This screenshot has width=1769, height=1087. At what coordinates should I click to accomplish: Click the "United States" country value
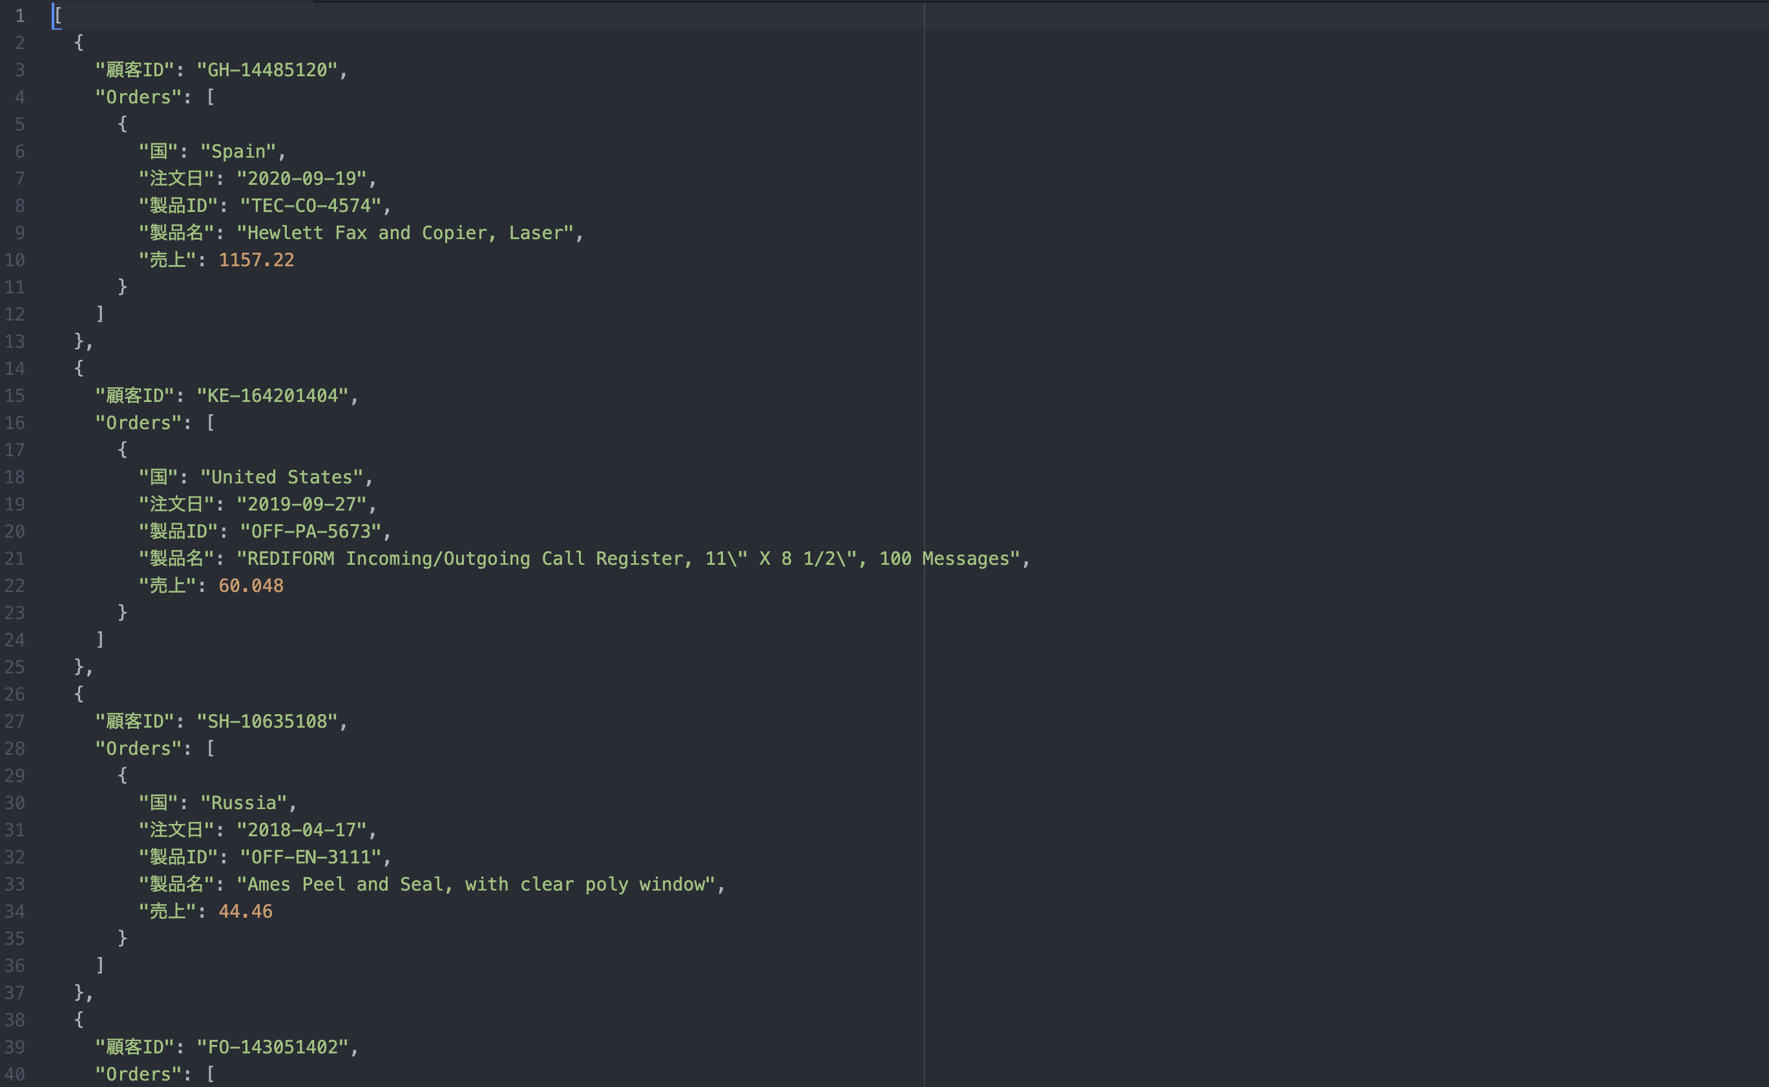tap(282, 478)
